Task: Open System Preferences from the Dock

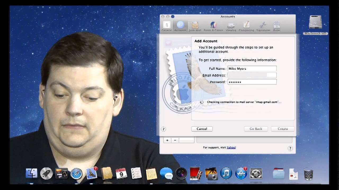Action: click(x=256, y=173)
